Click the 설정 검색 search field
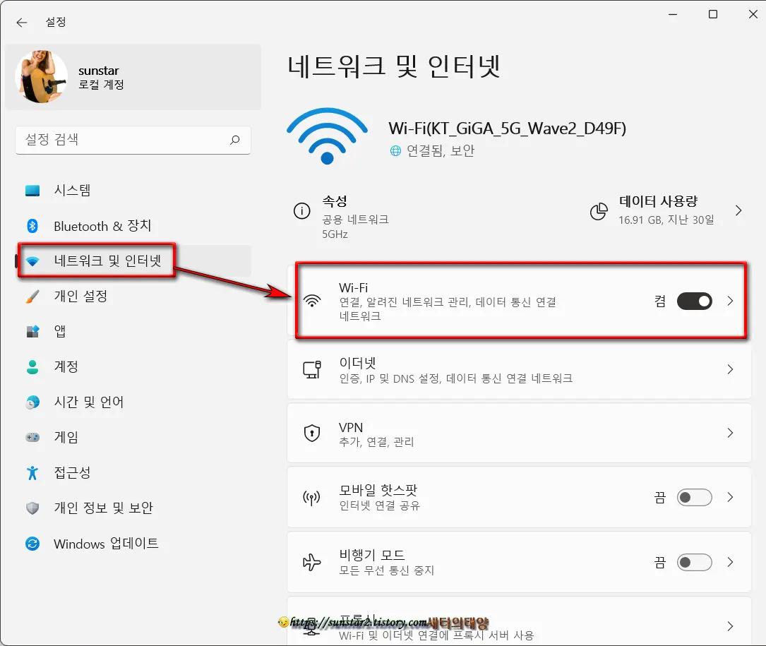766x646 pixels. (x=133, y=140)
